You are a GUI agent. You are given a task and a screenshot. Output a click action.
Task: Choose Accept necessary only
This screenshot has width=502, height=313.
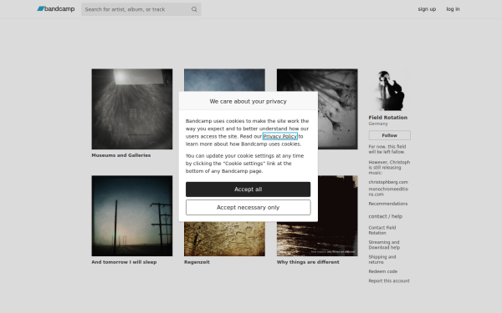248,207
